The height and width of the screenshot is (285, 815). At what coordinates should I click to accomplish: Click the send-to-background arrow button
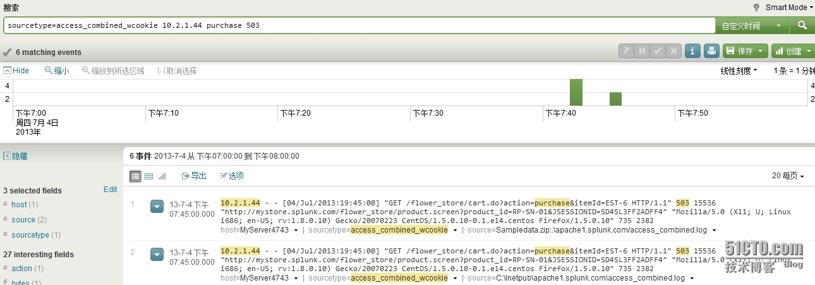626,51
